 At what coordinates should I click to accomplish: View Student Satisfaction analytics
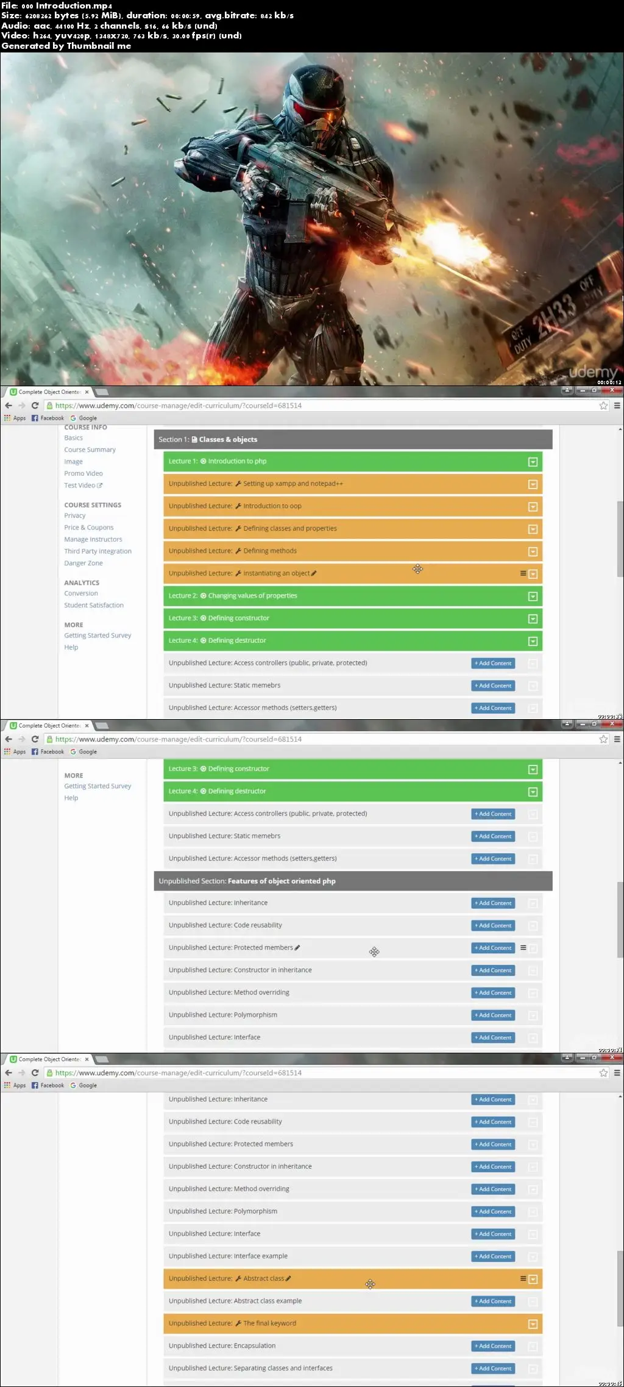tap(94, 605)
